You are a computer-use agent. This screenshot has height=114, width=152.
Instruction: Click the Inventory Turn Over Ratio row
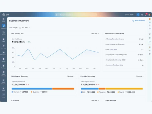click(x=124, y=65)
